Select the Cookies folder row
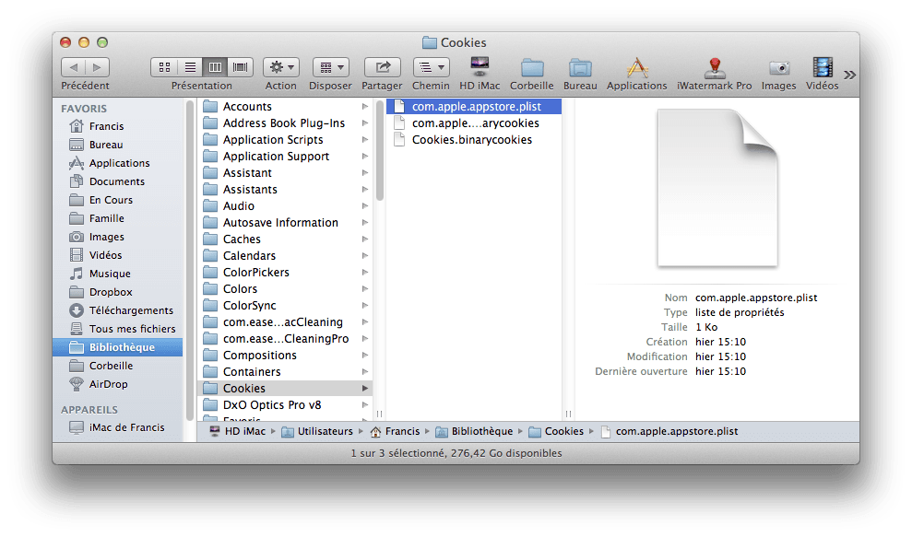 [286, 388]
